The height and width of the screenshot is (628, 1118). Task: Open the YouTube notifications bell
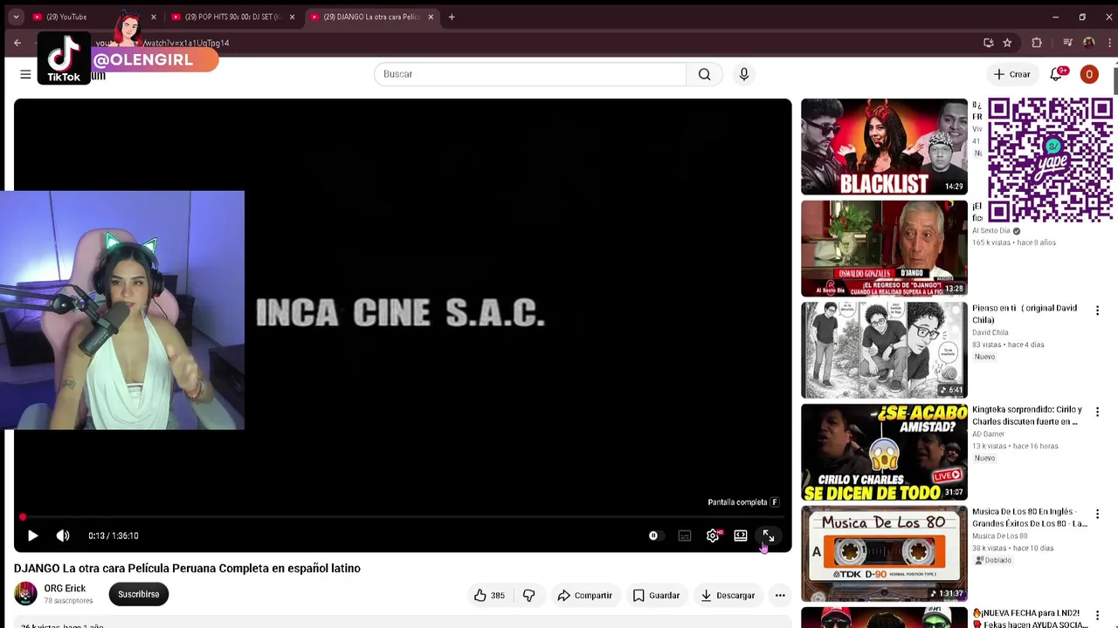click(1056, 74)
